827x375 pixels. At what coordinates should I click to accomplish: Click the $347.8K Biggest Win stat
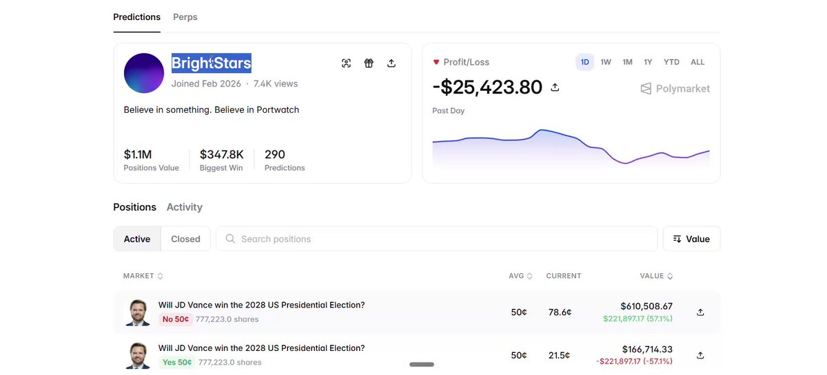point(221,160)
